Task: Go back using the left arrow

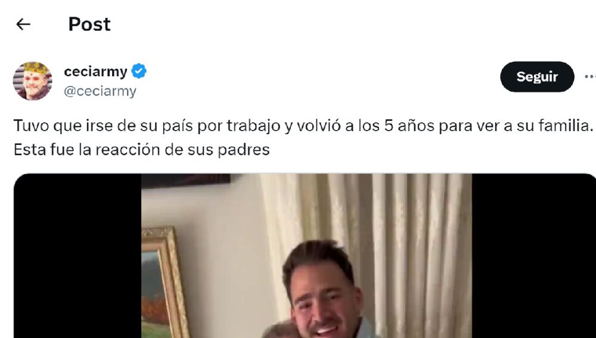Action: point(23,24)
